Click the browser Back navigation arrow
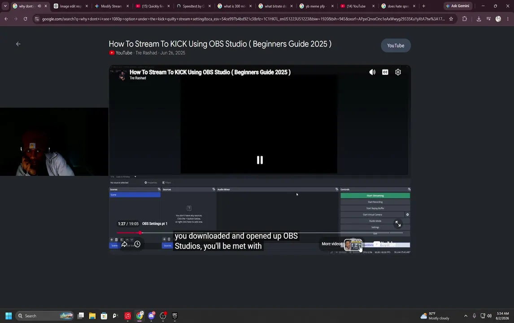 6,19
